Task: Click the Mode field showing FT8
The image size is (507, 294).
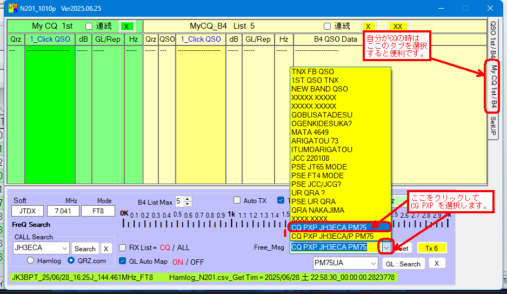Action: (98, 211)
